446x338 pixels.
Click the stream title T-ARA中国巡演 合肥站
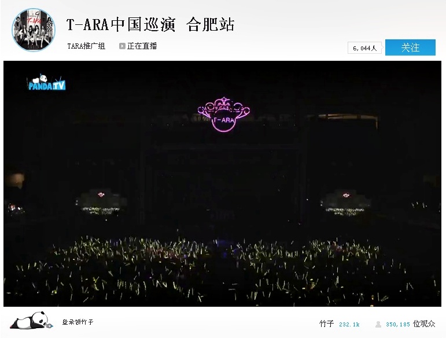click(x=150, y=24)
